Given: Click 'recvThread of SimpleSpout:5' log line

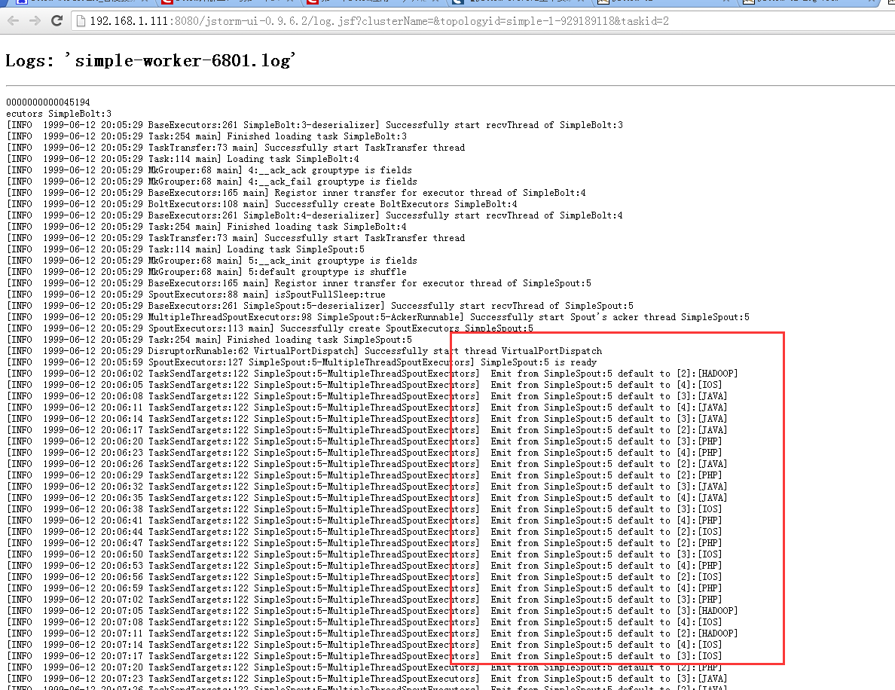Looking at the screenshot, I should [319, 306].
